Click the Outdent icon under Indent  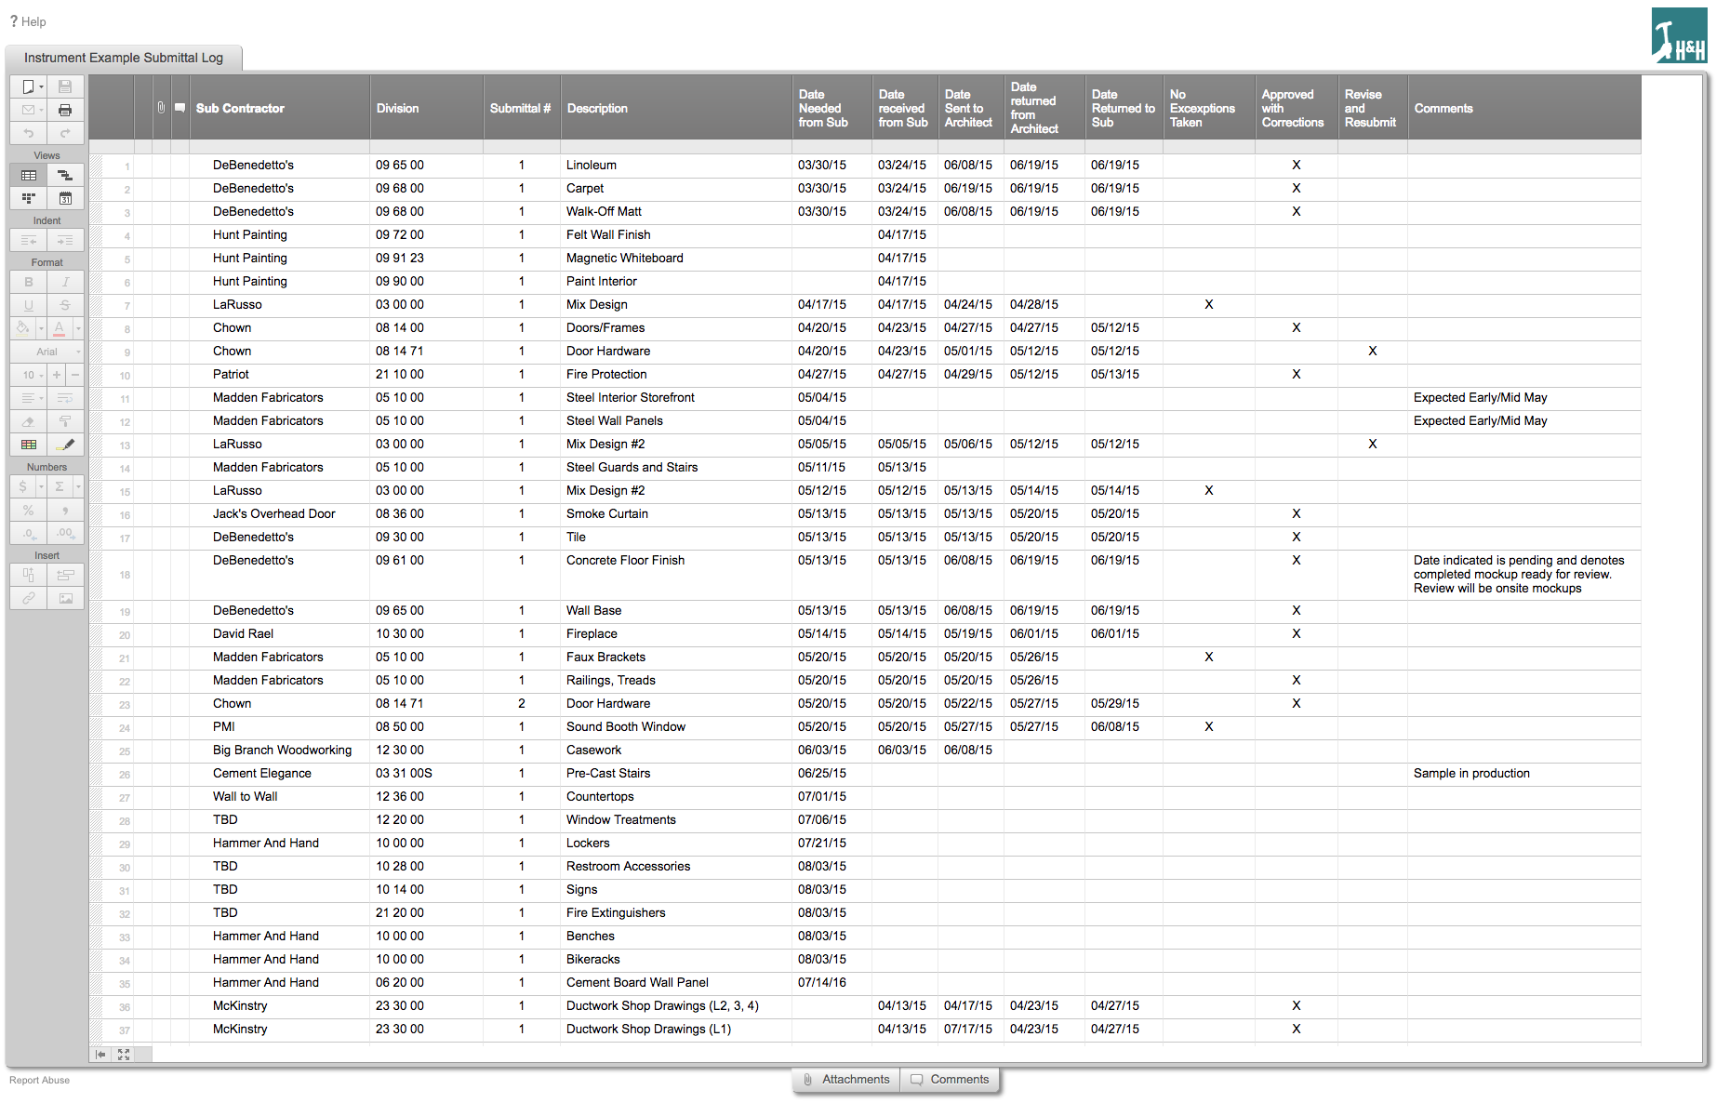point(28,240)
